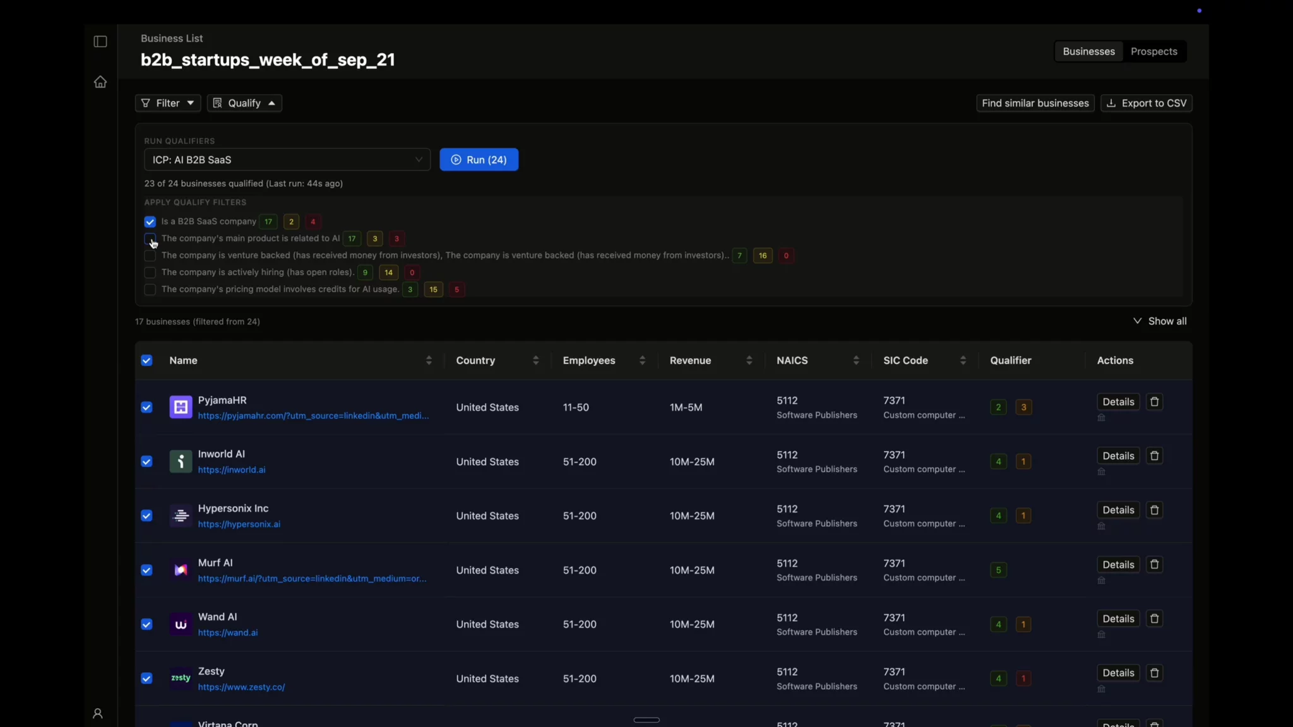This screenshot has width=1293, height=727.
Task: Click the Wand AI company logo
Action: [x=181, y=624]
